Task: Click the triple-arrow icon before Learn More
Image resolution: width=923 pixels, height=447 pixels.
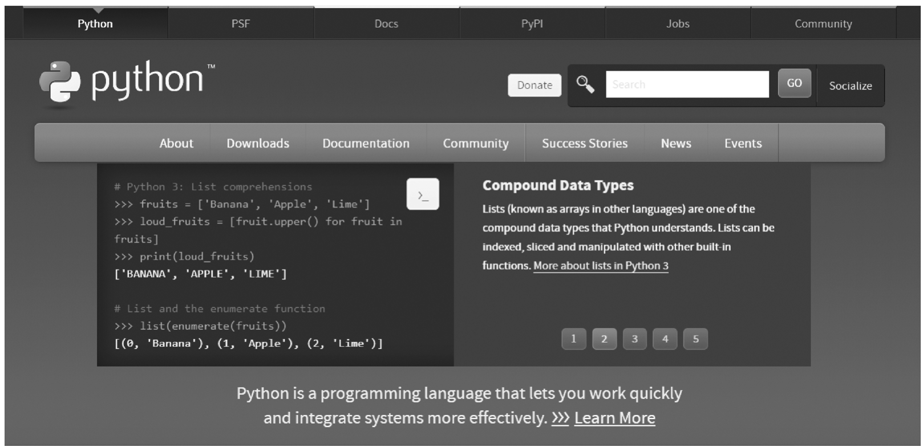Action: tap(560, 418)
